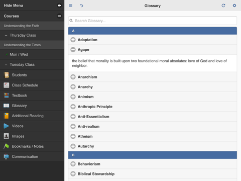Click the Hide Menu label
Image resolution: width=241 pixels, height=181 pixels.
(14, 6)
